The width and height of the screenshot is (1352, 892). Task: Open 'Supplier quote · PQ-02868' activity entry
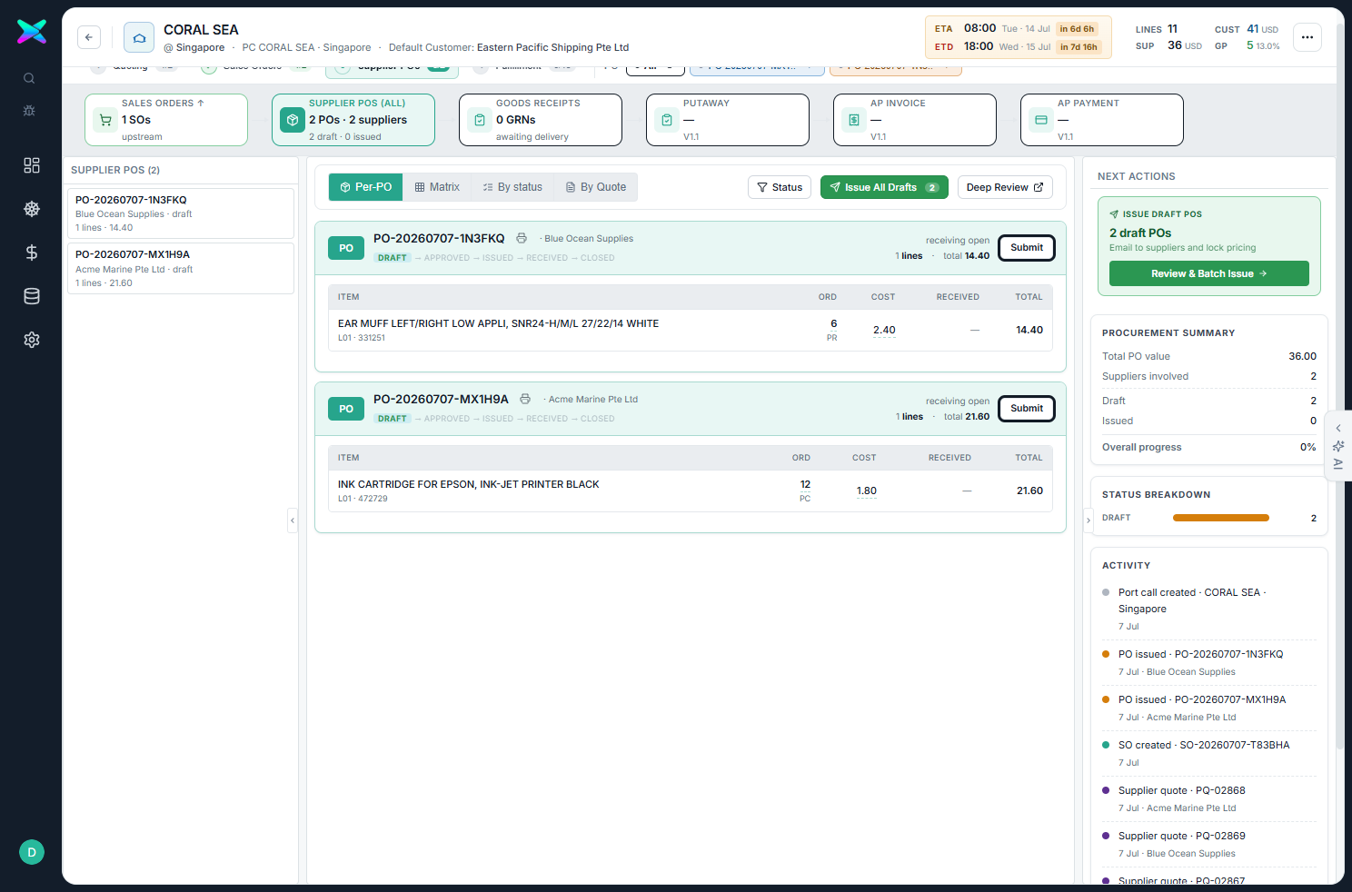[1208, 799]
